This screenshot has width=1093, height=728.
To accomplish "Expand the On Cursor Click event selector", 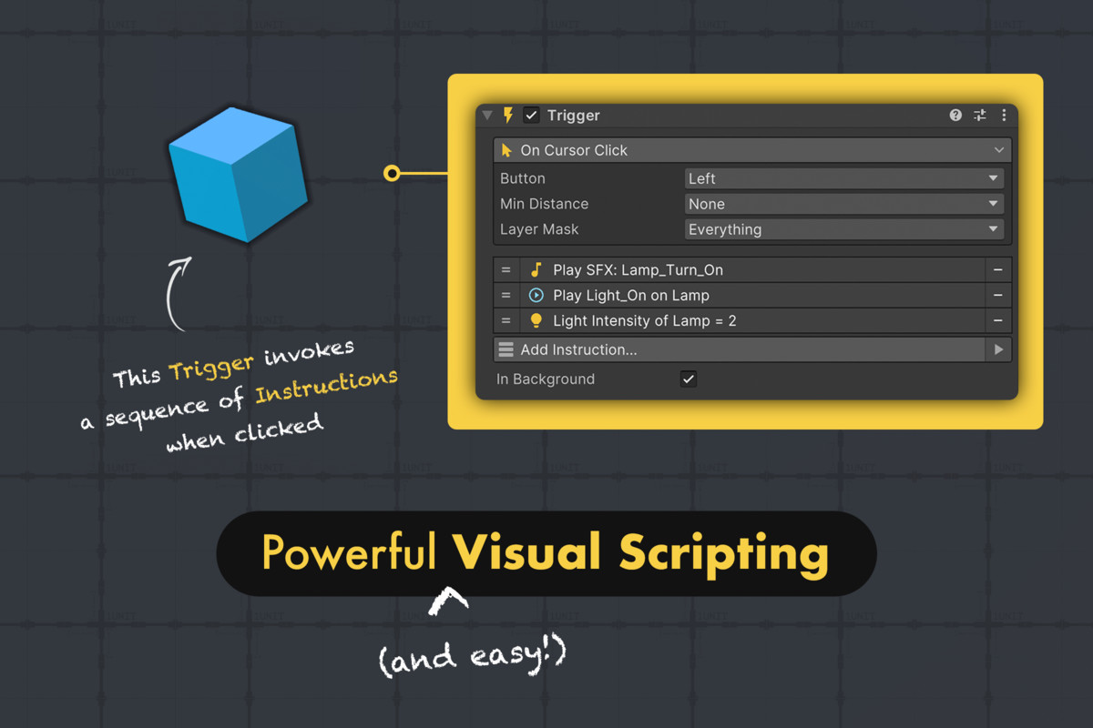I will pos(999,149).
